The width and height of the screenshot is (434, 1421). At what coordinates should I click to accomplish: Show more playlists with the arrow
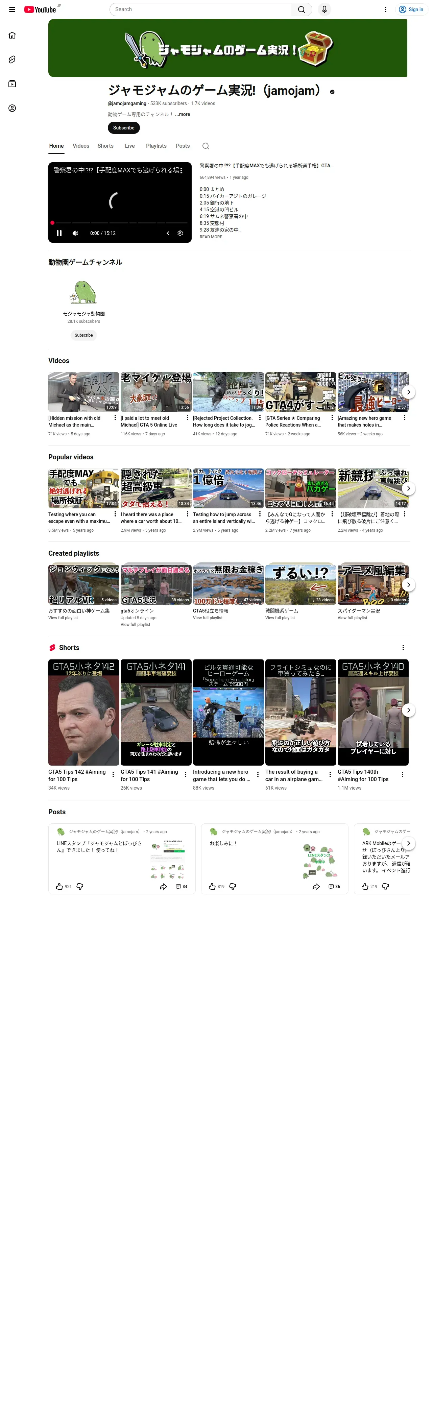click(x=408, y=585)
